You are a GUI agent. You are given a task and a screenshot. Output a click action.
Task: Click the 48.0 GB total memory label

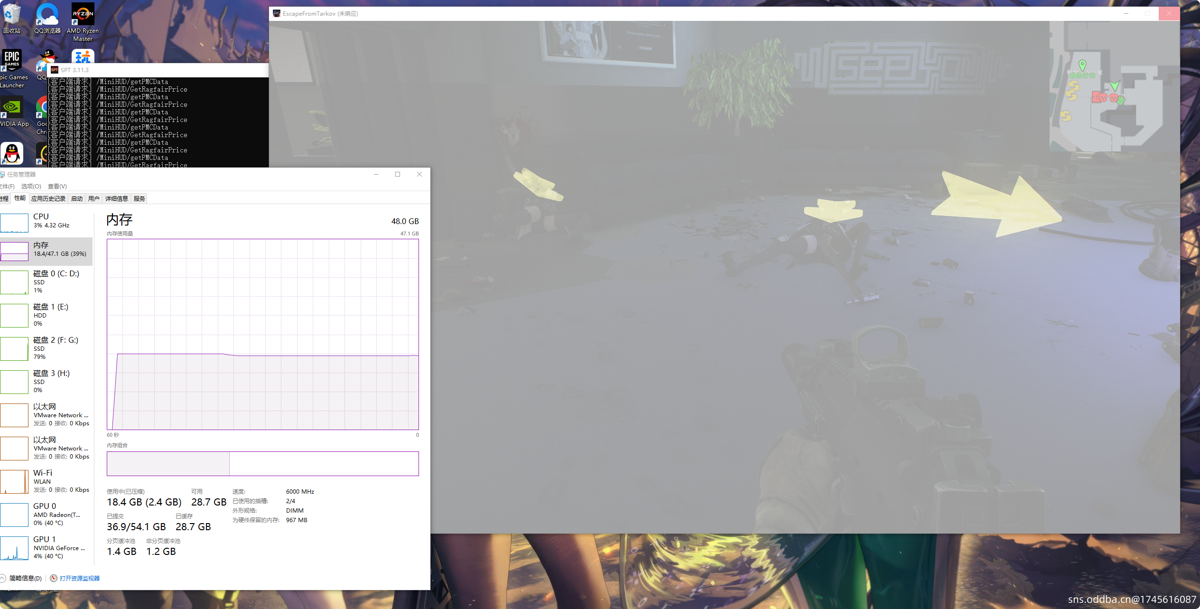pyautogui.click(x=405, y=221)
